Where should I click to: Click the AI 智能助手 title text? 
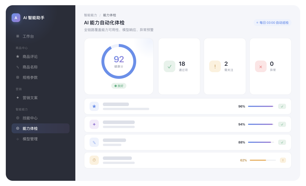(x=34, y=18)
